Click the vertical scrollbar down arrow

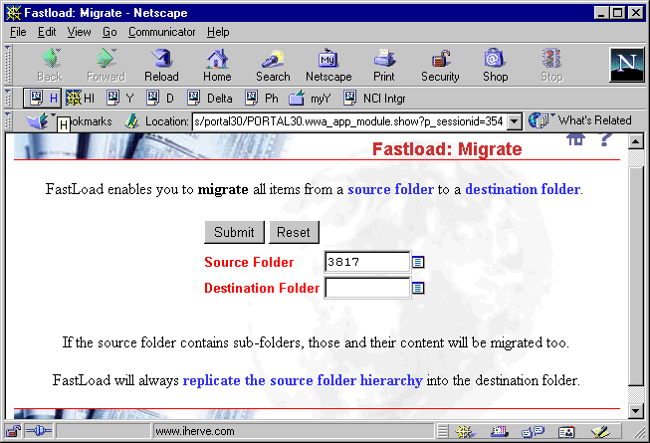click(637, 410)
